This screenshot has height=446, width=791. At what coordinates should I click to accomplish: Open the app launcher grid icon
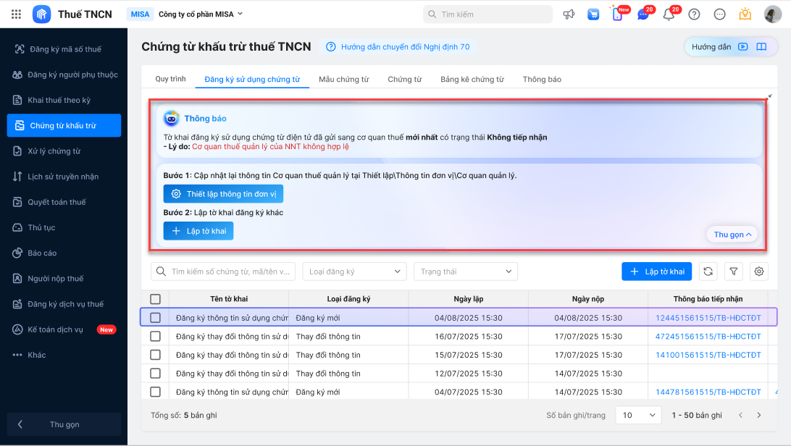pos(17,14)
